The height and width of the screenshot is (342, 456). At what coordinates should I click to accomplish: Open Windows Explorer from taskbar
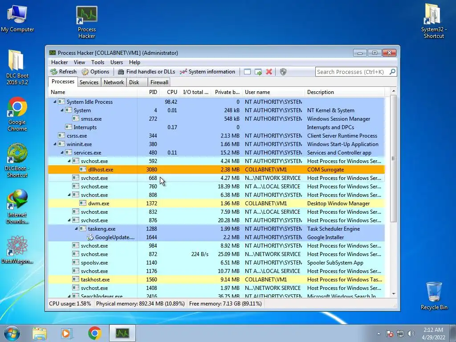(40, 333)
